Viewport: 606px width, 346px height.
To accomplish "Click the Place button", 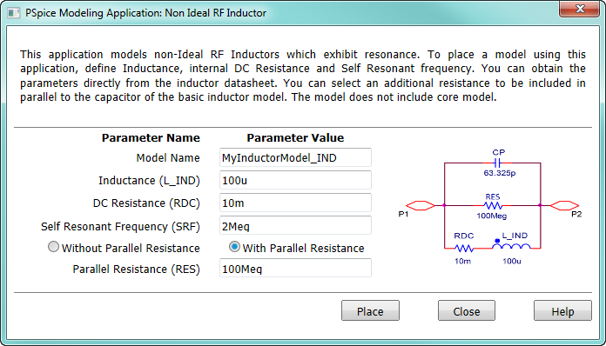I will click(x=370, y=311).
